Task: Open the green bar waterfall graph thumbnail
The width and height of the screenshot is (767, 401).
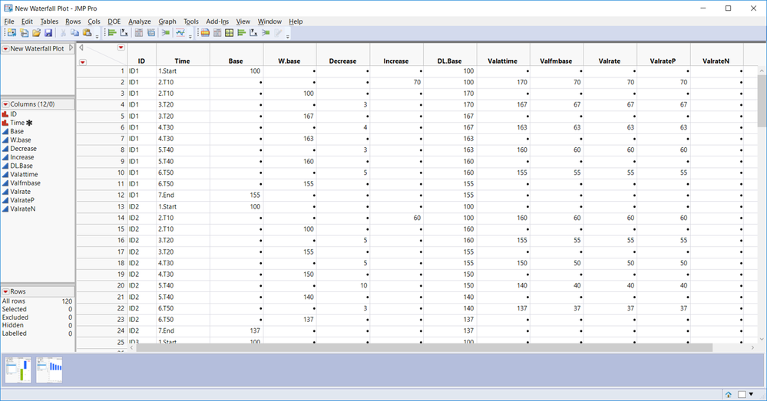Action: [x=18, y=370]
